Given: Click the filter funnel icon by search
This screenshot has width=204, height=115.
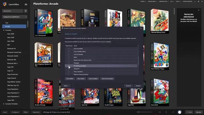Looking at the screenshot, I should click(x=25, y=11).
